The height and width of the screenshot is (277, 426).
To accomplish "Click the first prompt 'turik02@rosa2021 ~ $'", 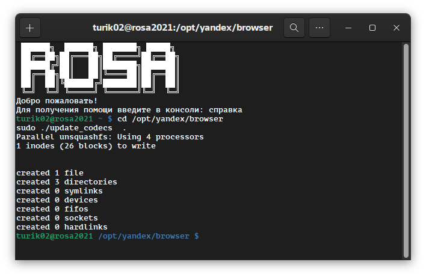I will 64,119.
